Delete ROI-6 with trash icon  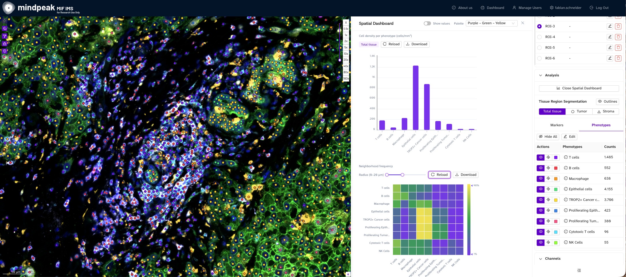coord(618,58)
